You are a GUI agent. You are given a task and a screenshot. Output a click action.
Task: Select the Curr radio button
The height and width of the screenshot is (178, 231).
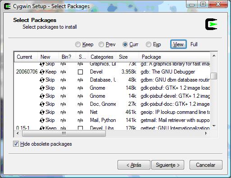pyautogui.click(x=125, y=44)
